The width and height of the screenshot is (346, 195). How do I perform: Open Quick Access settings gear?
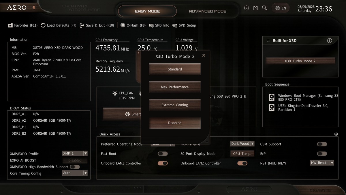coord(336,134)
